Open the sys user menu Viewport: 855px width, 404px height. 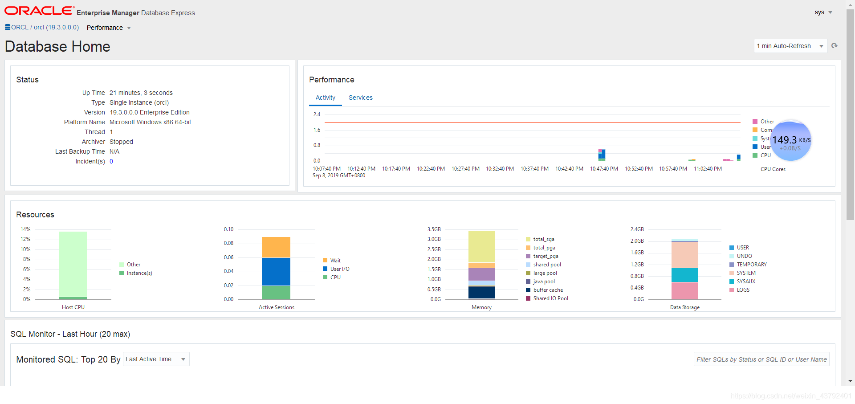pyautogui.click(x=823, y=12)
